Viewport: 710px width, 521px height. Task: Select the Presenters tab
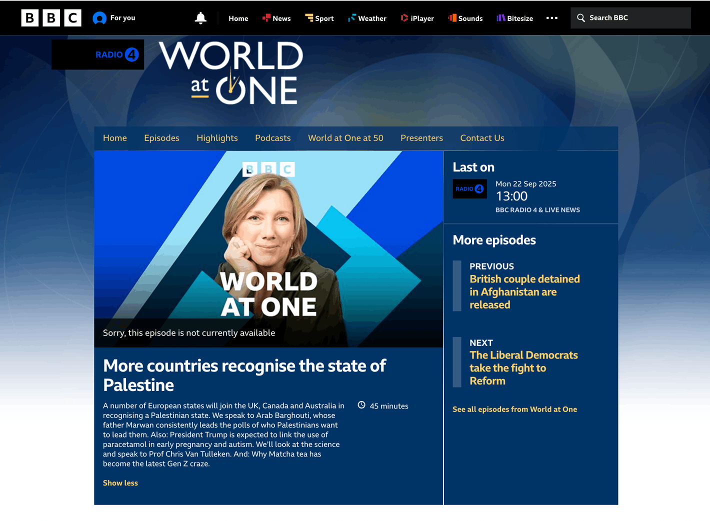(421, 138)
